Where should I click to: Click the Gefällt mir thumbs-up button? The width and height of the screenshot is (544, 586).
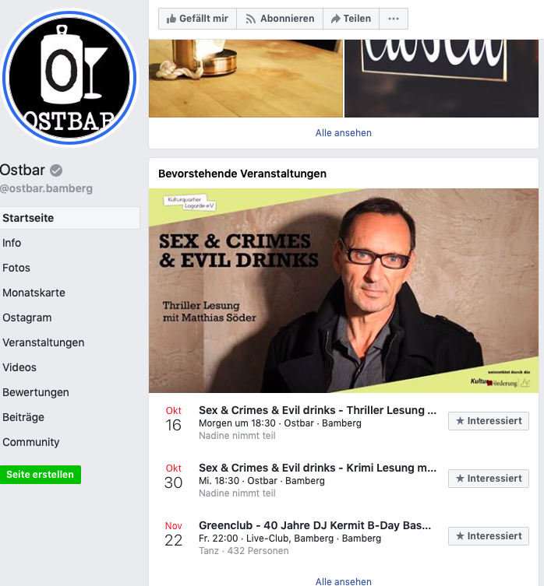point(197,19)
